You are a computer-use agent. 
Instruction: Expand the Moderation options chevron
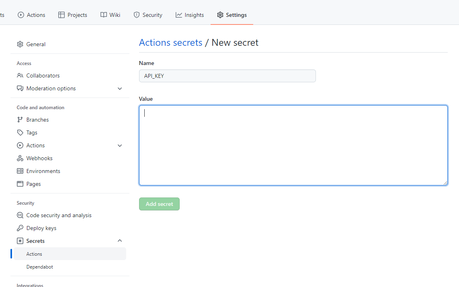119,88
